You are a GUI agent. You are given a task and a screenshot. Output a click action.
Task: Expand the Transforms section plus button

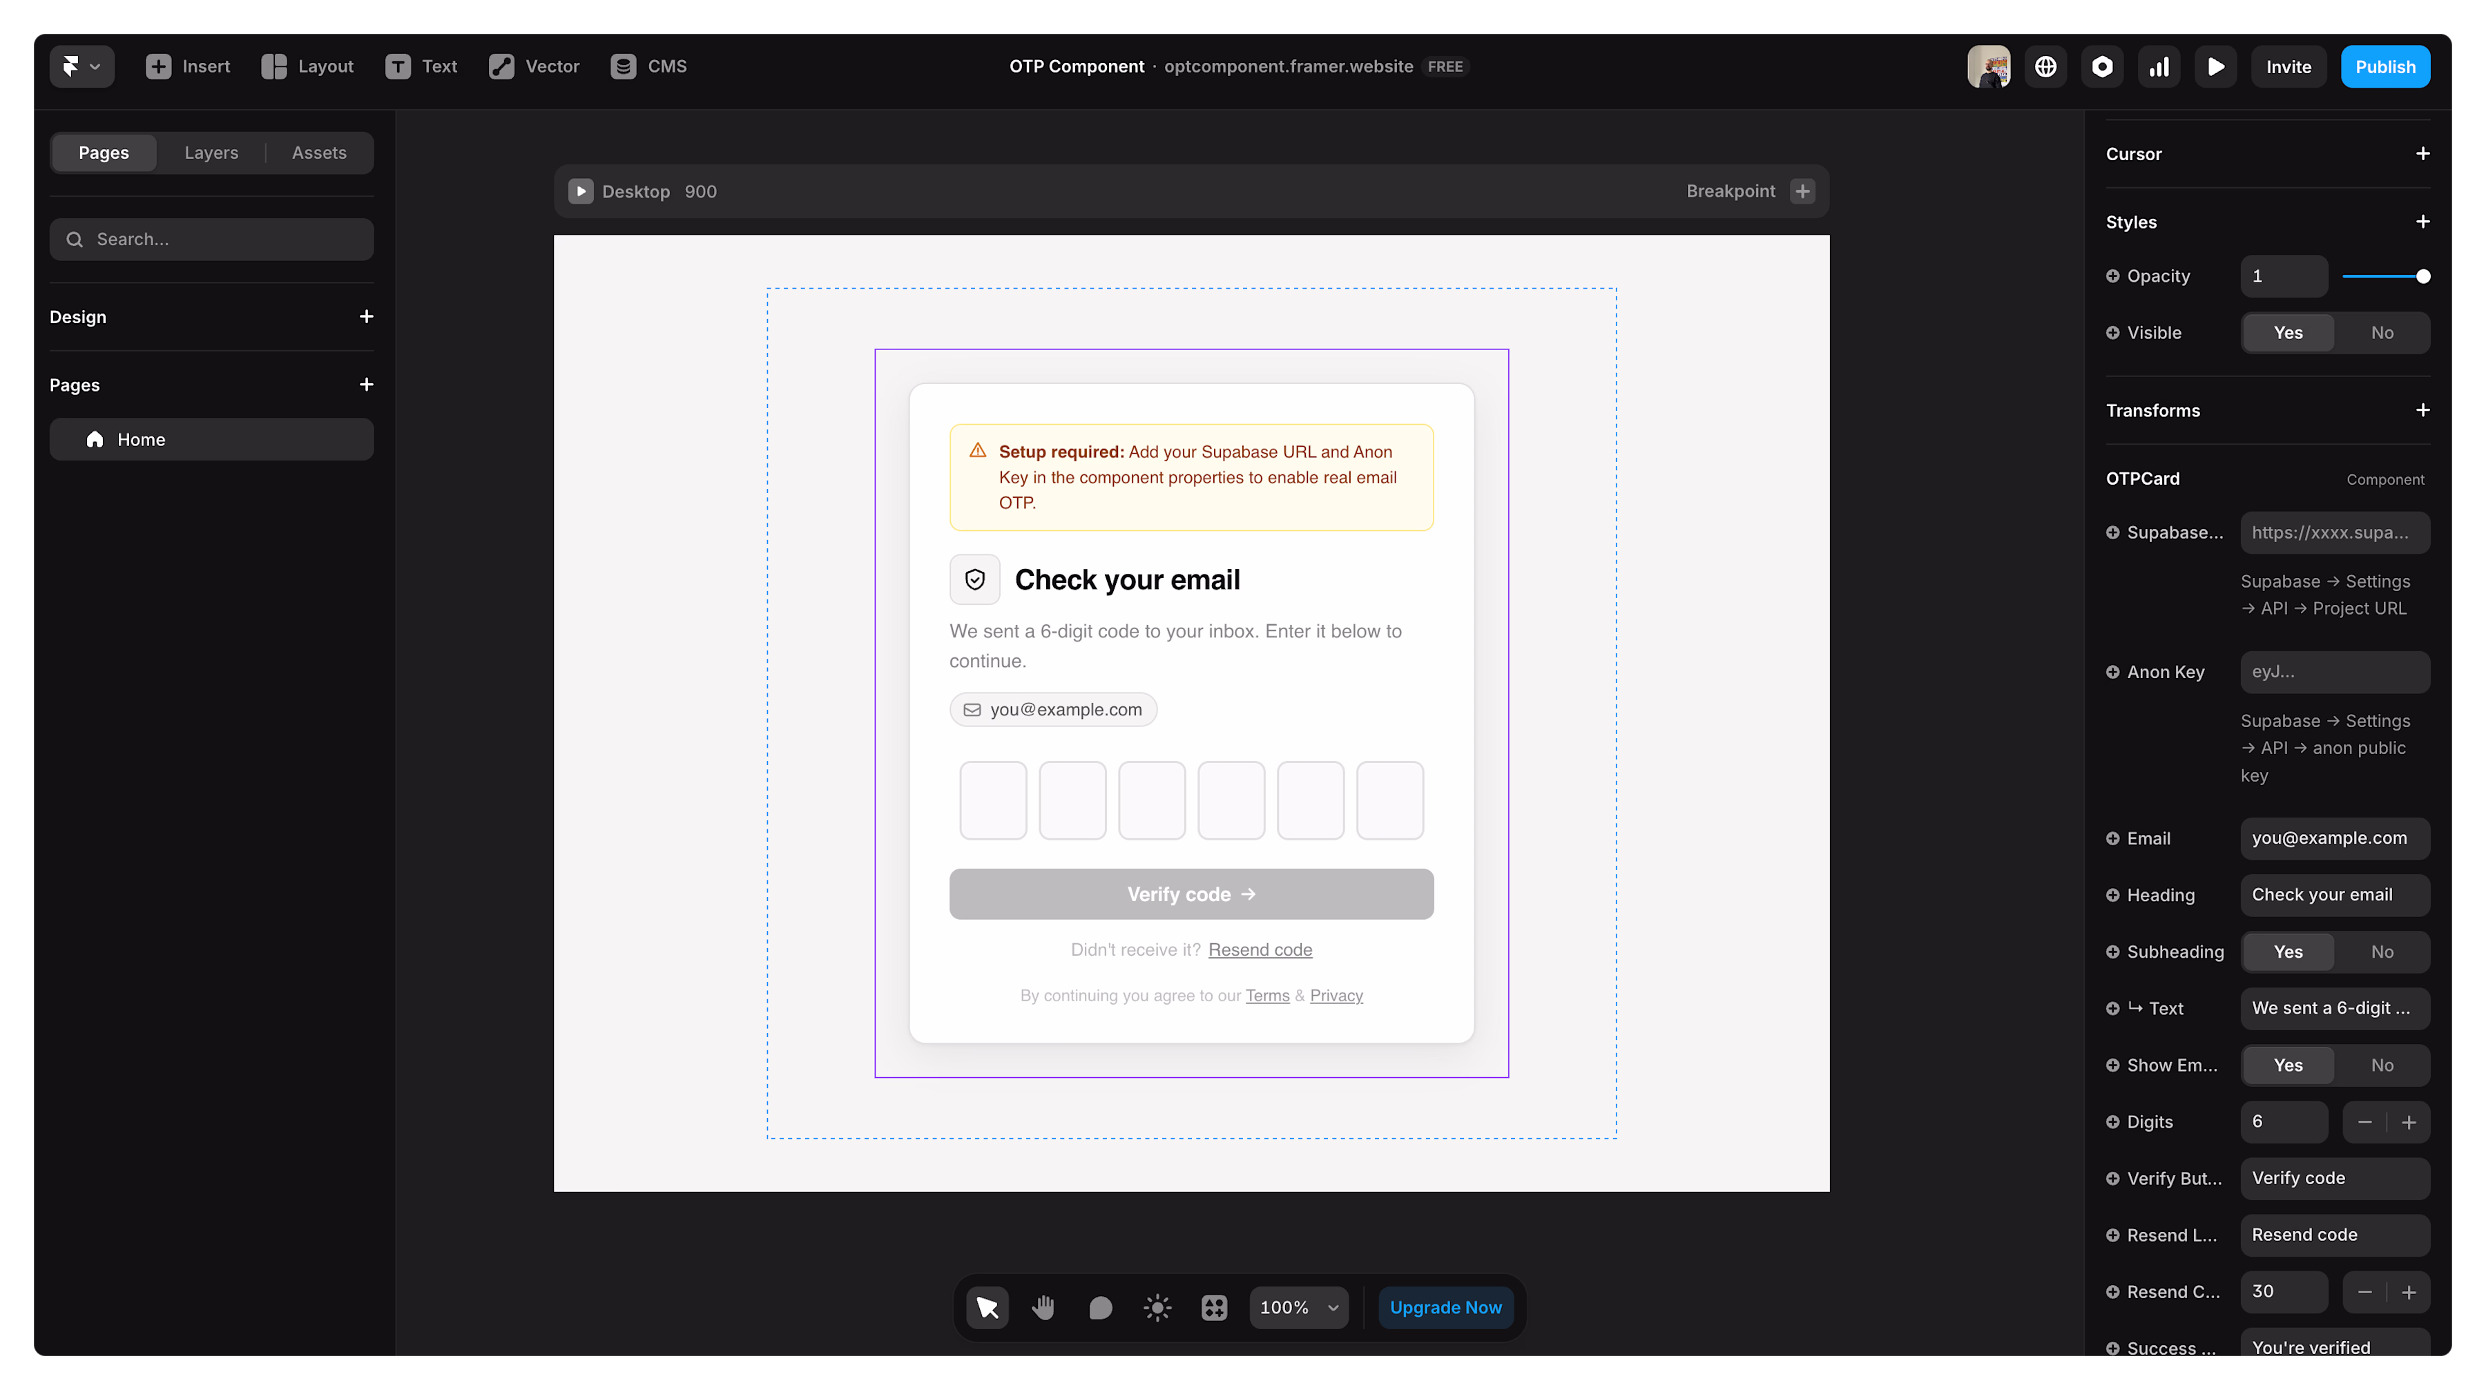pos(2422,410)
